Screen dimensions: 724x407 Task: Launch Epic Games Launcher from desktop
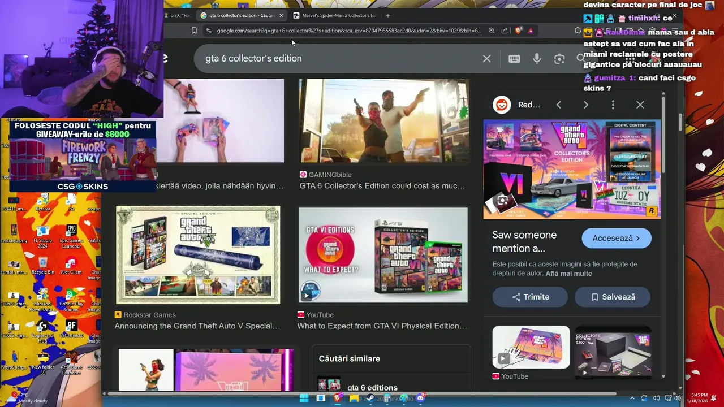coord(71,237)
